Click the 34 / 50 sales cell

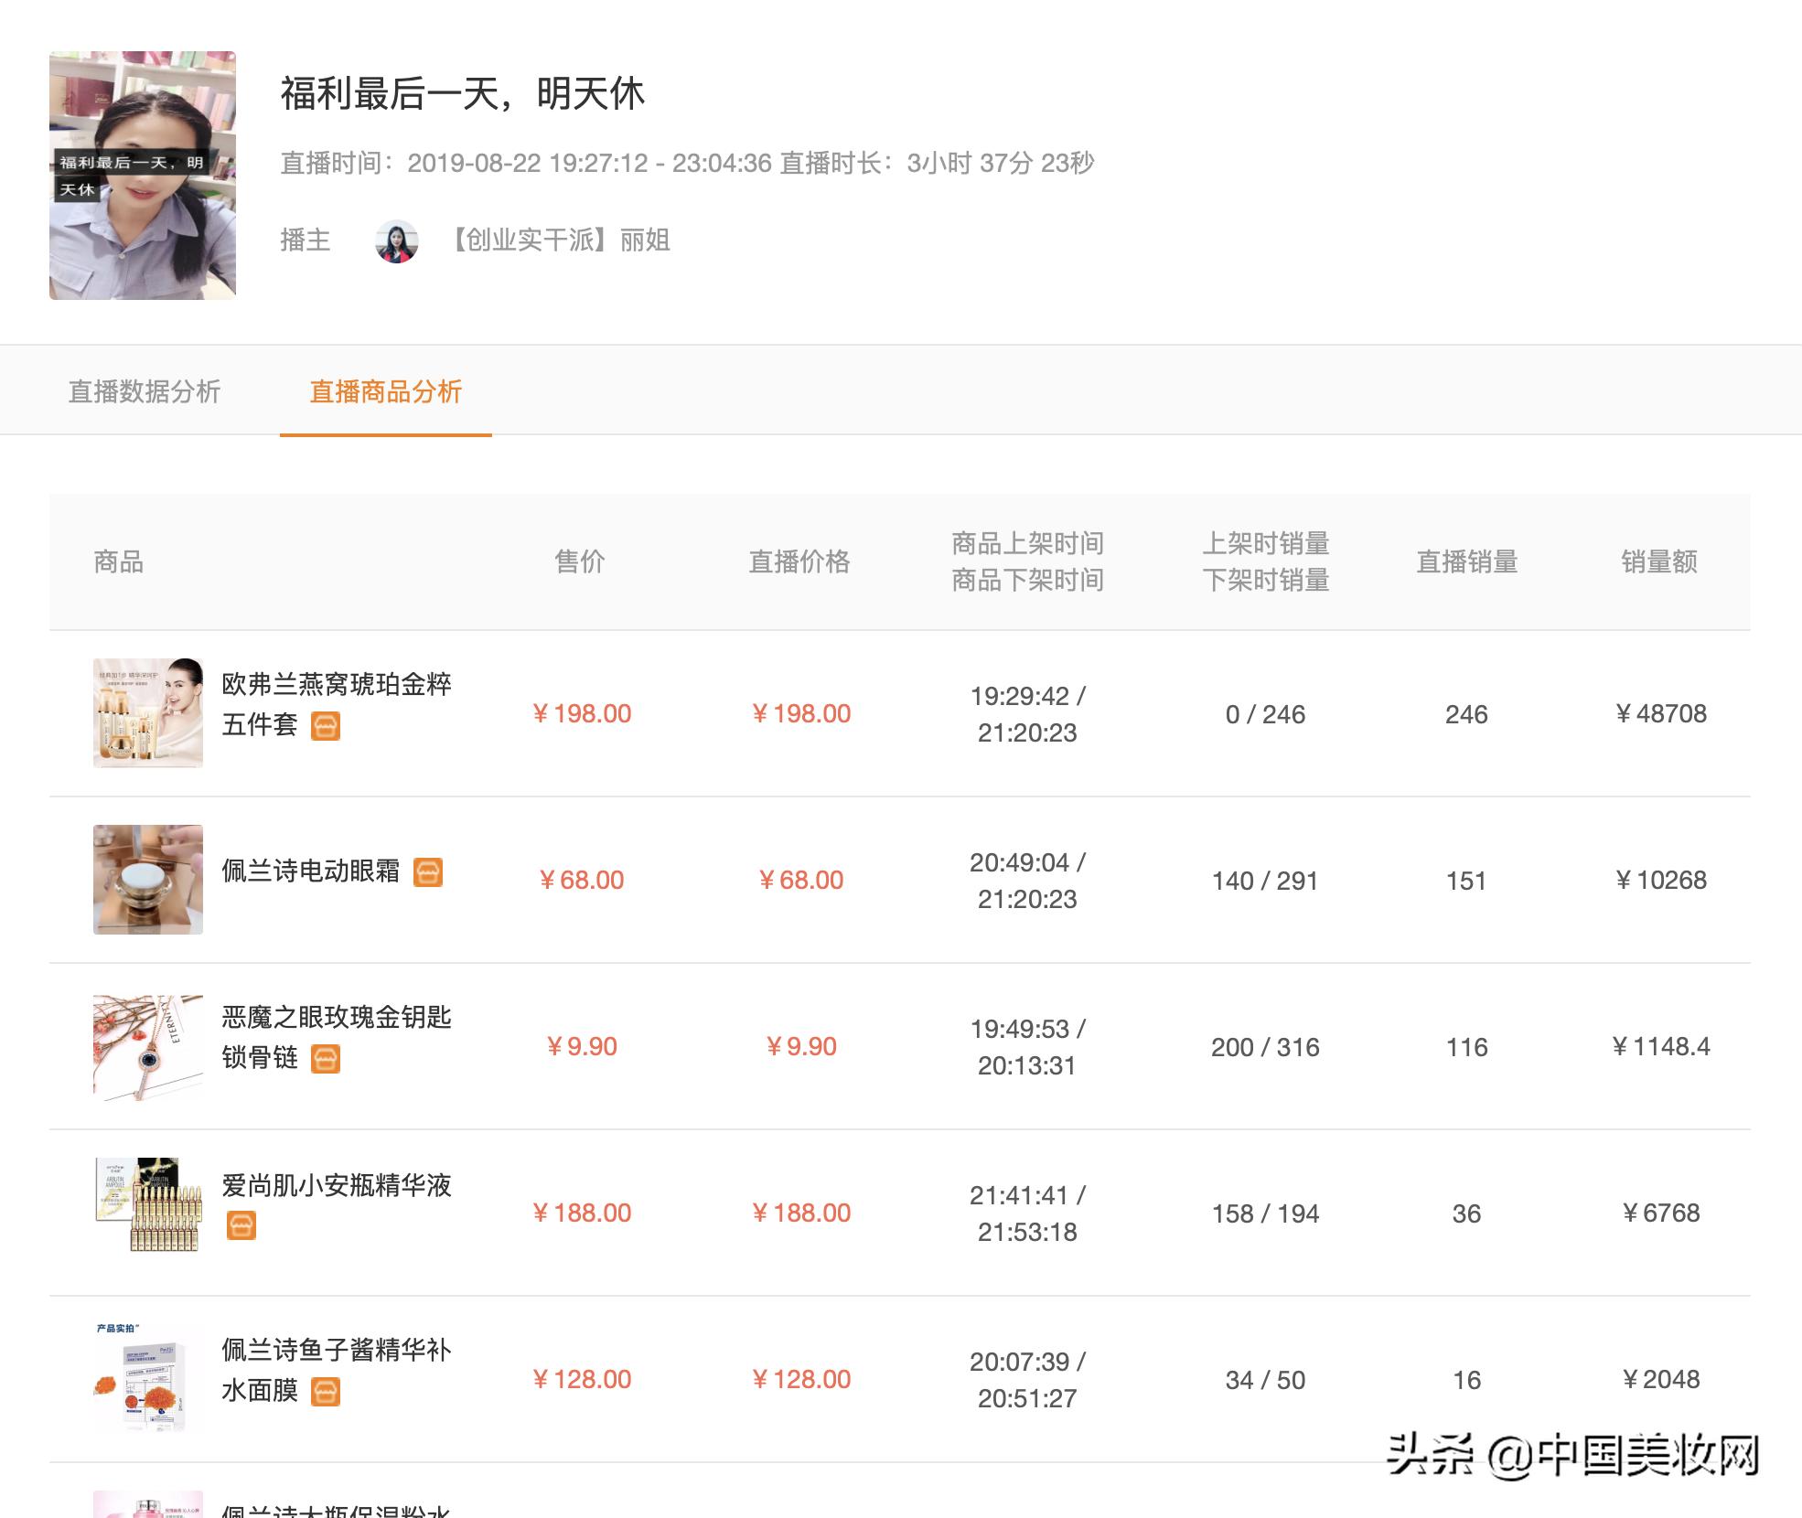pos(1265,1380)
